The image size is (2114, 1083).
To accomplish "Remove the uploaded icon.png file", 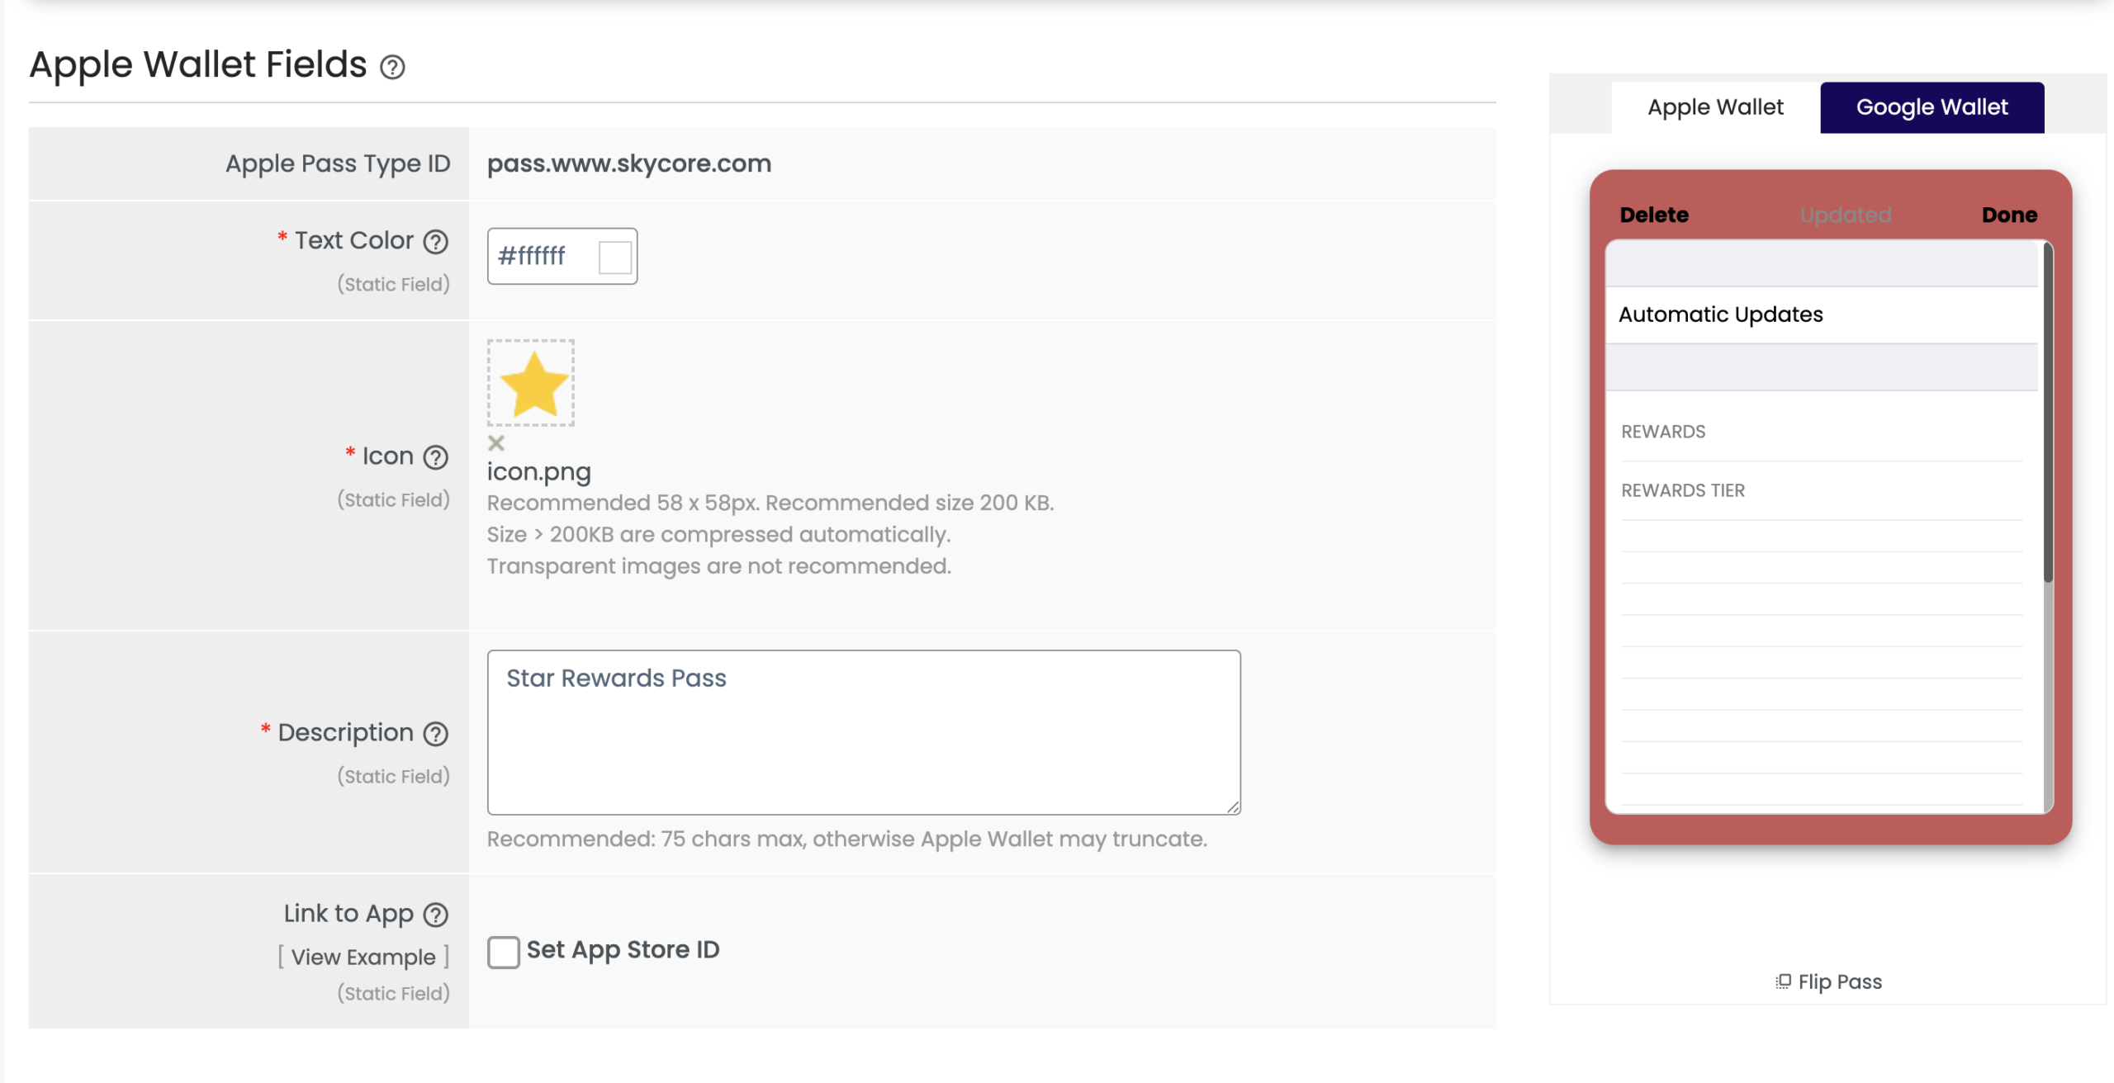I will coord(495,443).
